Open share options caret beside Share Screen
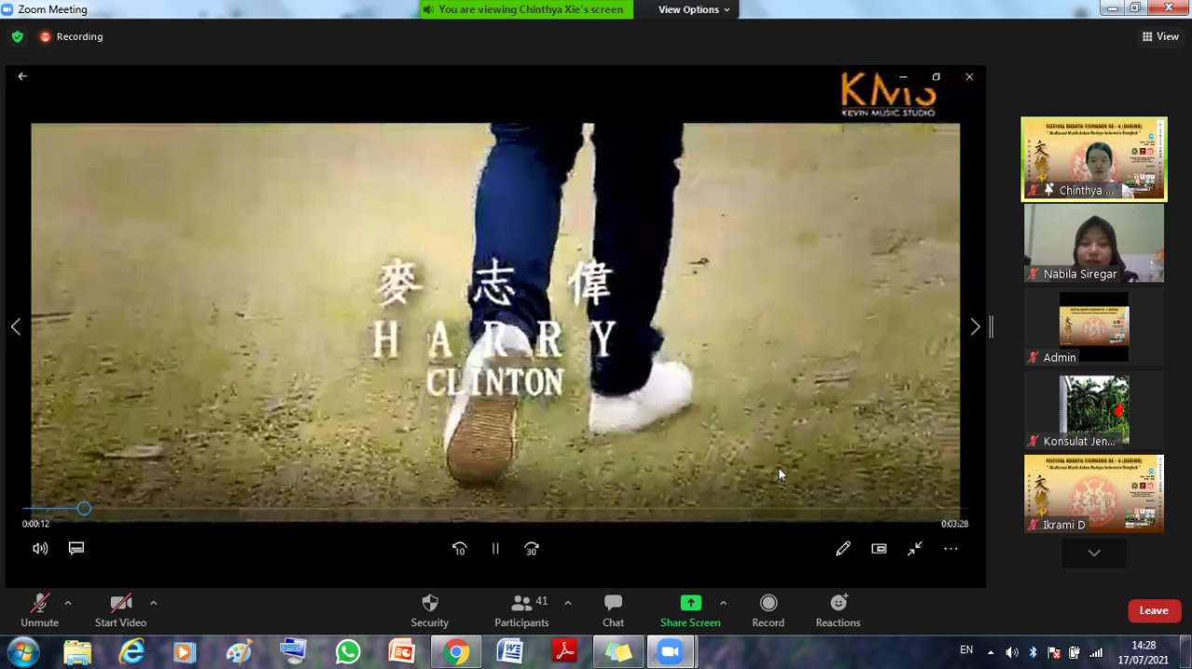 pos(723,603)
